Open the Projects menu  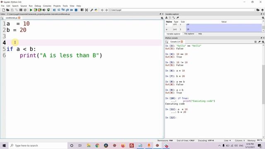57,6
